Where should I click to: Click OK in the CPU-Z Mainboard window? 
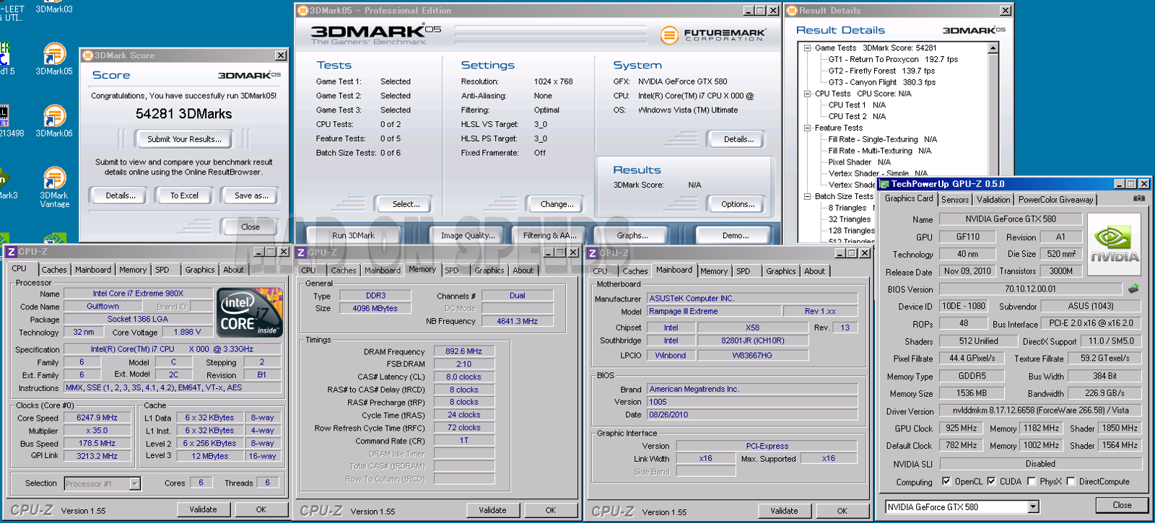tap(842, 511)
